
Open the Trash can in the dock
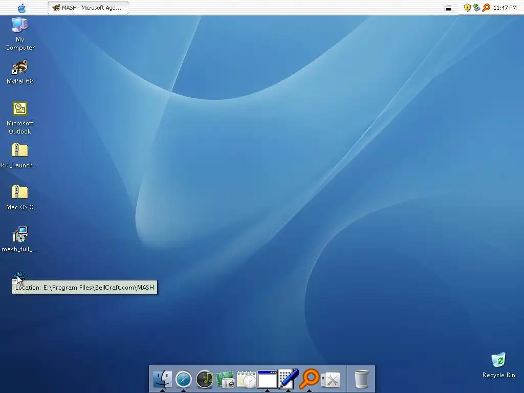[x=362, y=379]
